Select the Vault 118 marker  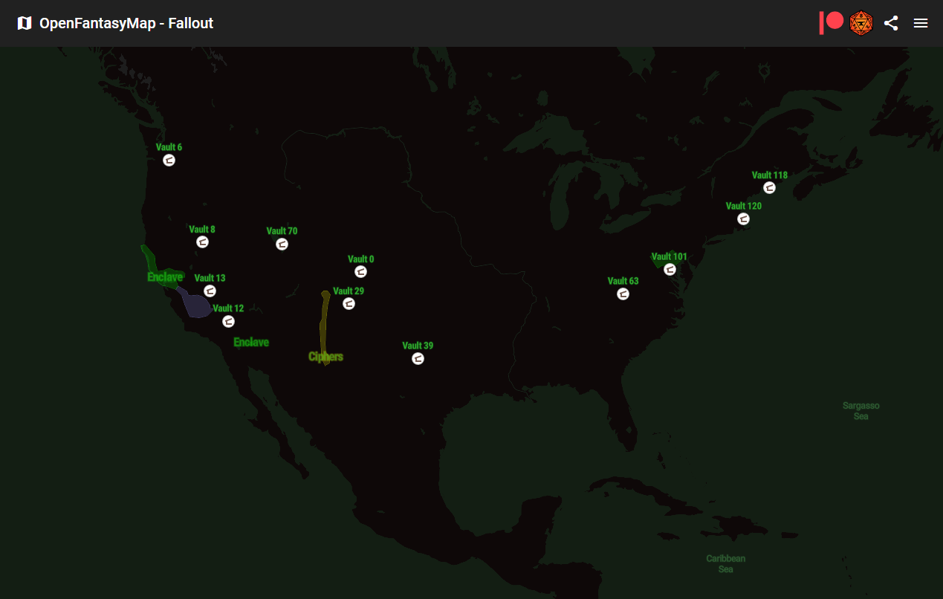click(770, 187)
